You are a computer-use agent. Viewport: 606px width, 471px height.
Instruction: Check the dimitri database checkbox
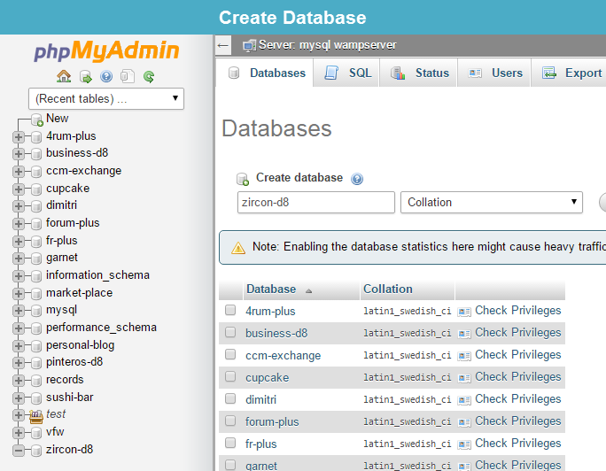click(x=230, y=398)
